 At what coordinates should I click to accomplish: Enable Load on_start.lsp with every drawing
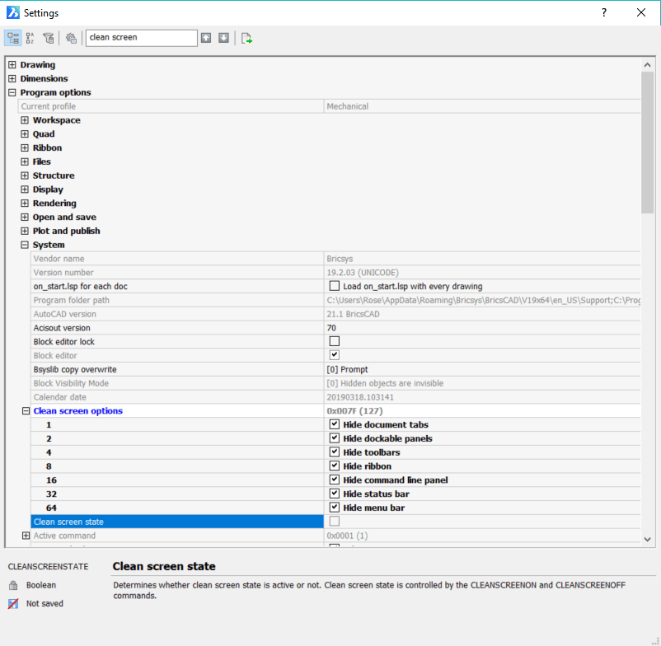coord(332,286)
